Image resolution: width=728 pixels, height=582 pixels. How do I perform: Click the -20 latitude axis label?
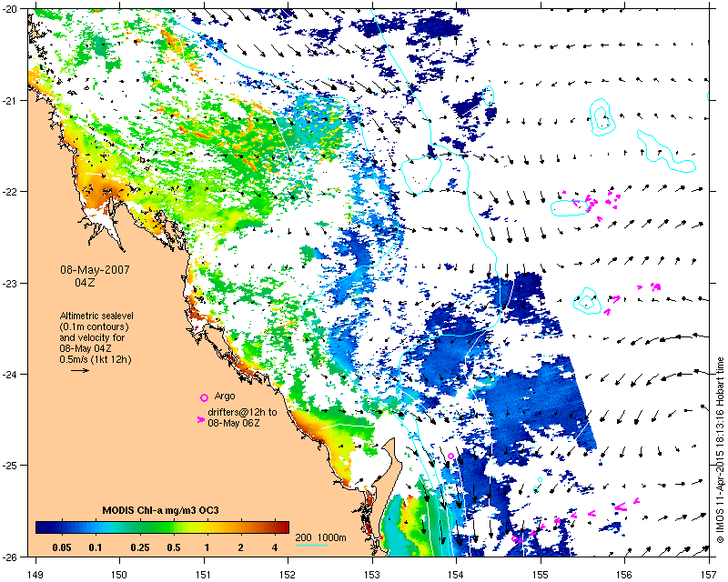(x=10, y=9)
